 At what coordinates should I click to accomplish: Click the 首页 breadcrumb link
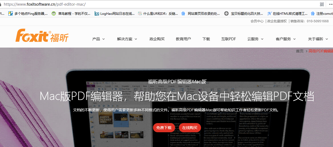300,51
